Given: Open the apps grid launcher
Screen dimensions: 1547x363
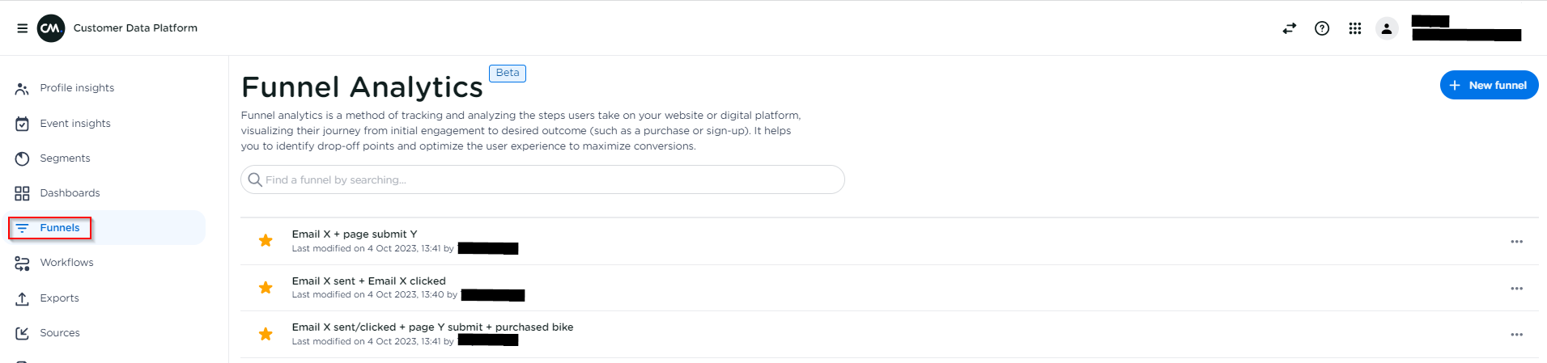Looking at the screenshot, I should point(1355,28).
